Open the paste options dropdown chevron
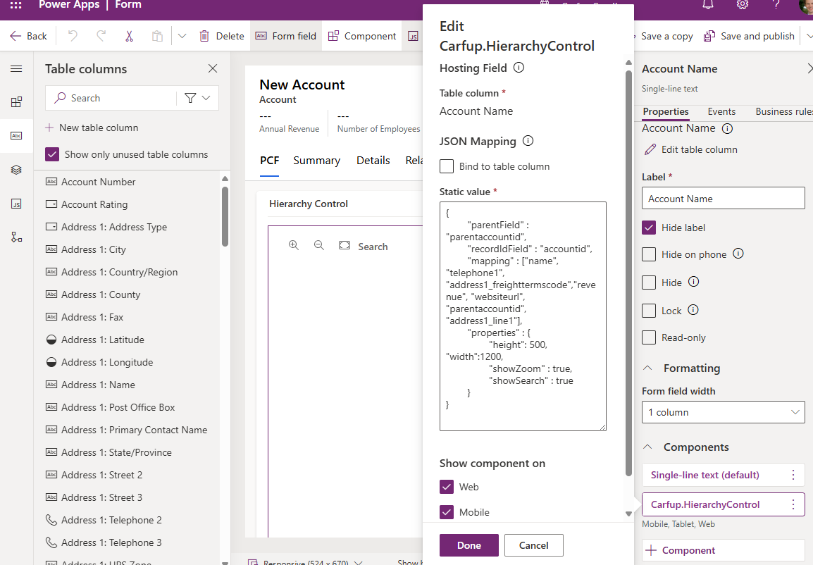The image size is (813, 565). coord(182,36)
